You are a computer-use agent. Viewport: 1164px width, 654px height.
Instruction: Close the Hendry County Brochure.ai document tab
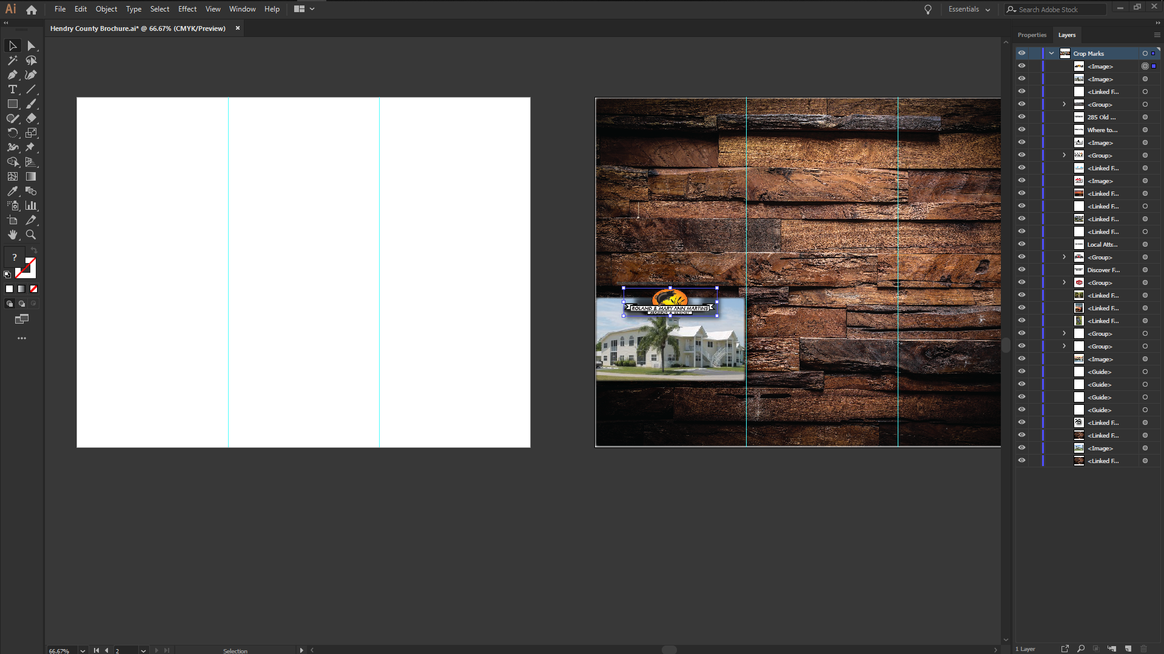click(x=238, y=28)
